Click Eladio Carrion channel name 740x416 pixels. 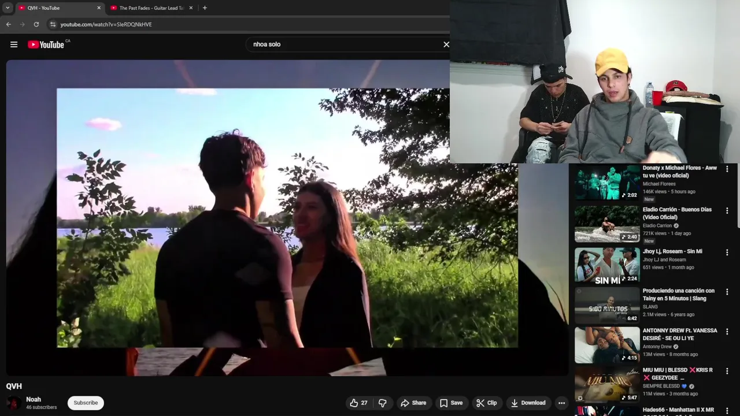(657, 225)
